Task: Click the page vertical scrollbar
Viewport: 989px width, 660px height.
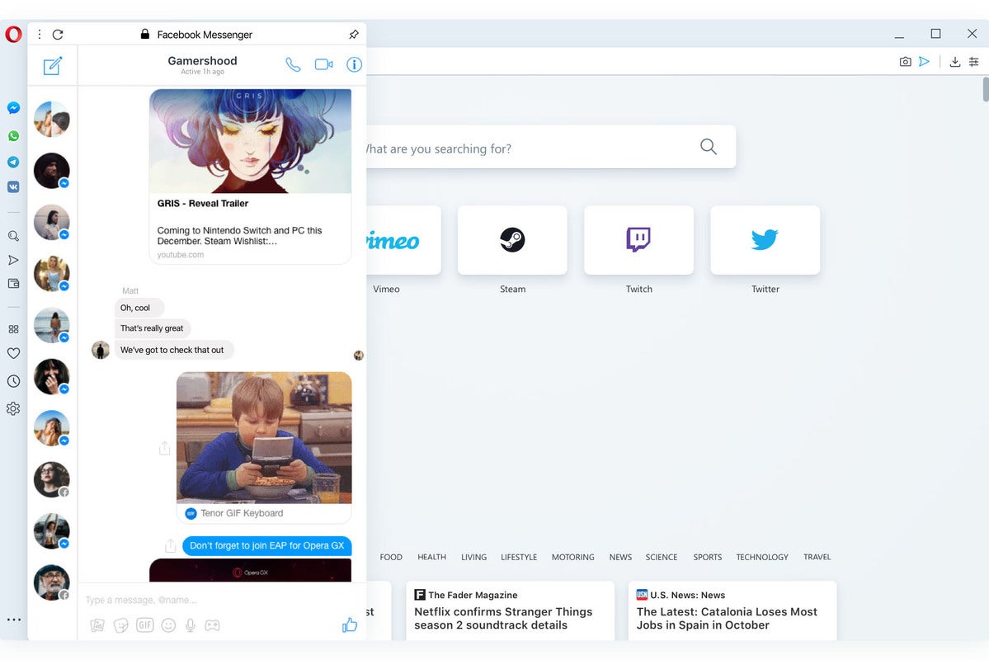Action: (x=985, y=89)
